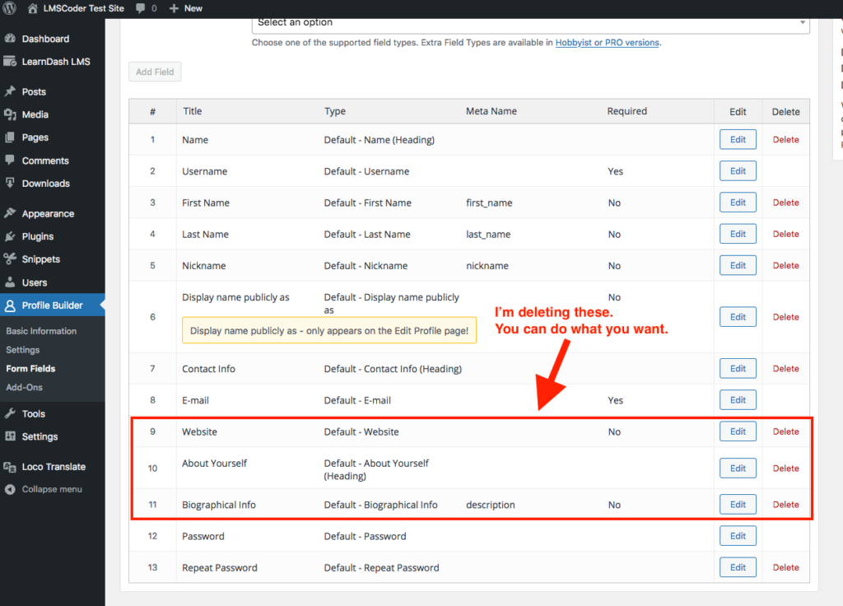Open the New content menu in admin bar
The height and width of the screenshot is (606, 843).
click(x=185, y=8)
